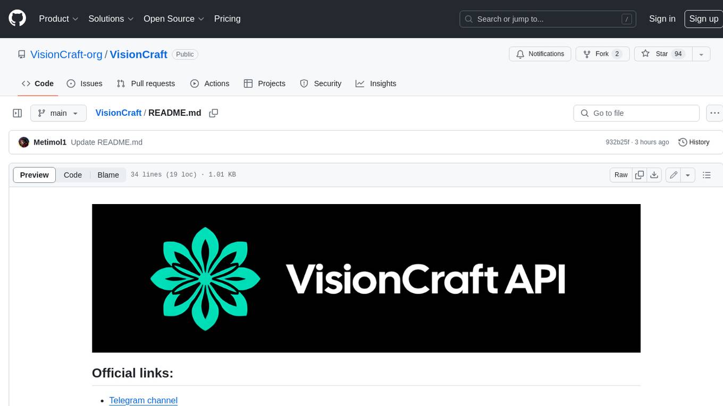Go to VisionCraft root in breadcrumb
The height and width of the screenshot is (406, 723).
pos(118,113)
